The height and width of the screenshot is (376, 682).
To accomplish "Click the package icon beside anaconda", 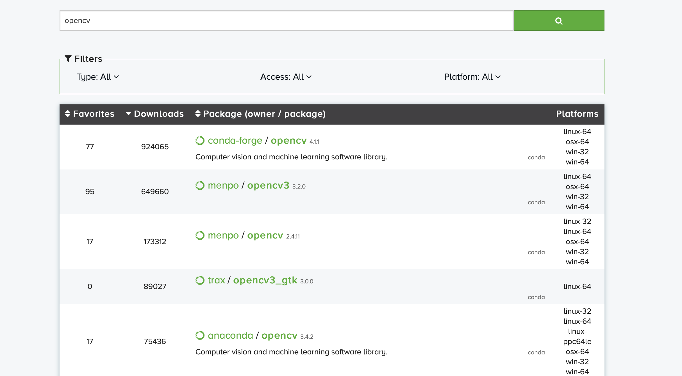I will coord(200,336).
